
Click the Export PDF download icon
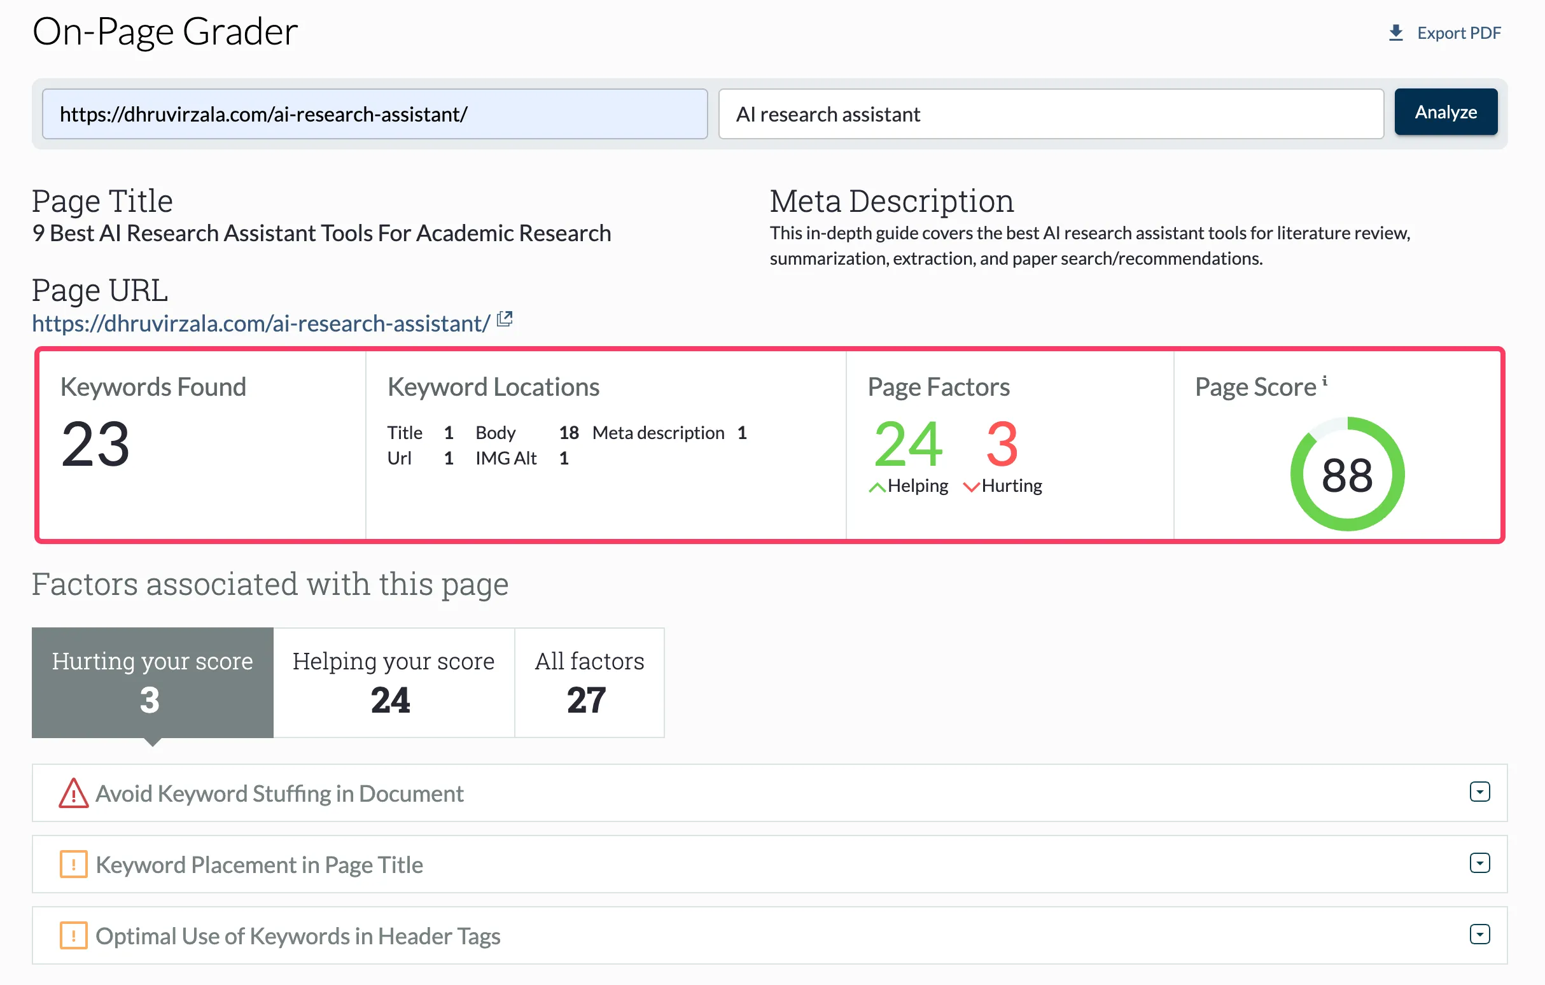pyautogui.click(x=1395, y=32)
